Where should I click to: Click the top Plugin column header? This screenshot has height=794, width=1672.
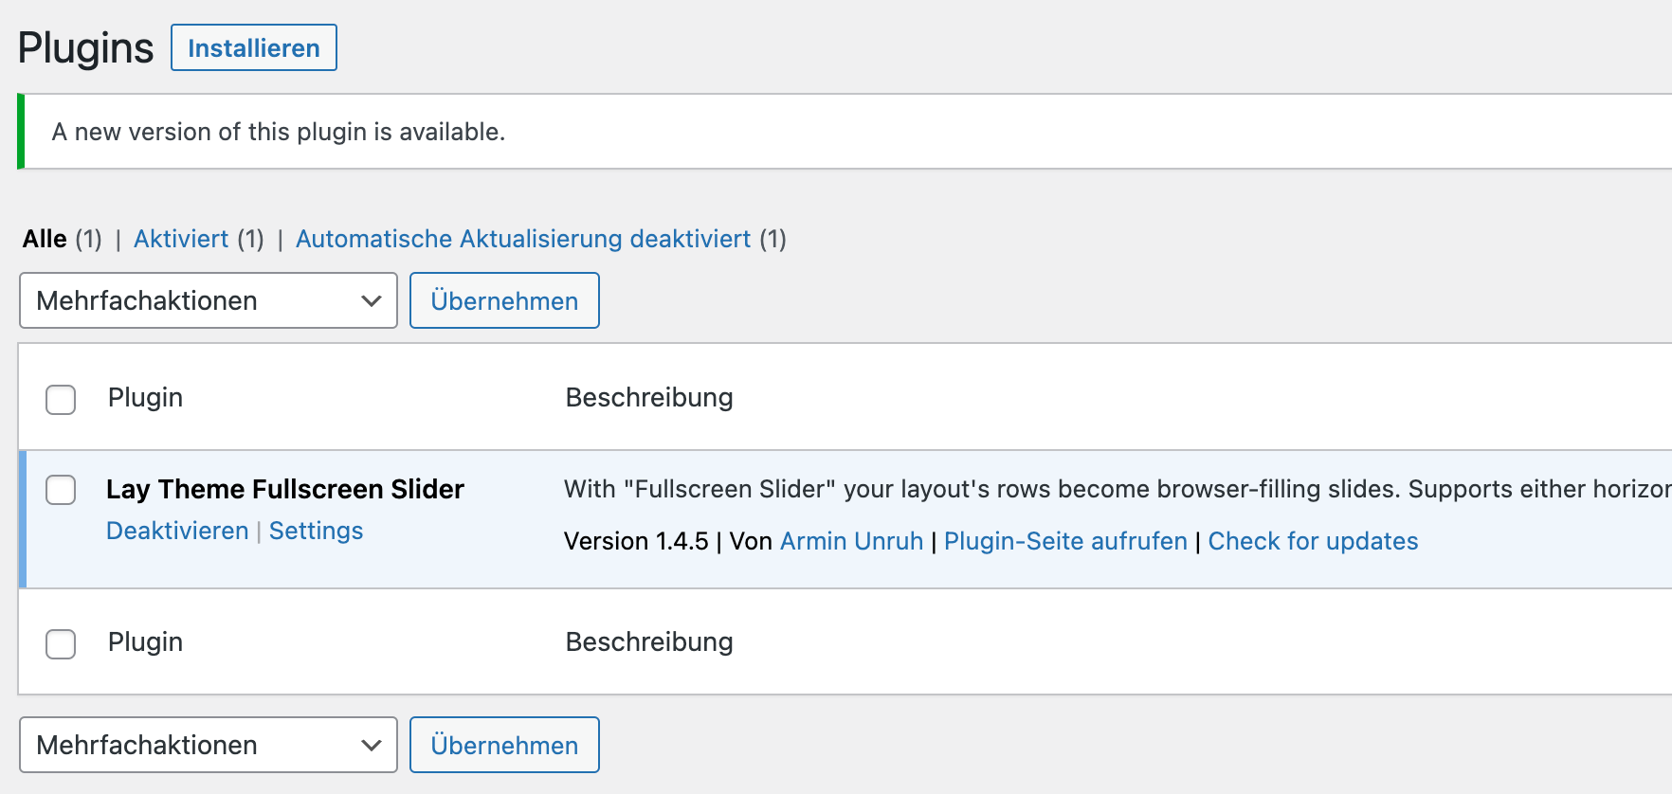(145, 397)
